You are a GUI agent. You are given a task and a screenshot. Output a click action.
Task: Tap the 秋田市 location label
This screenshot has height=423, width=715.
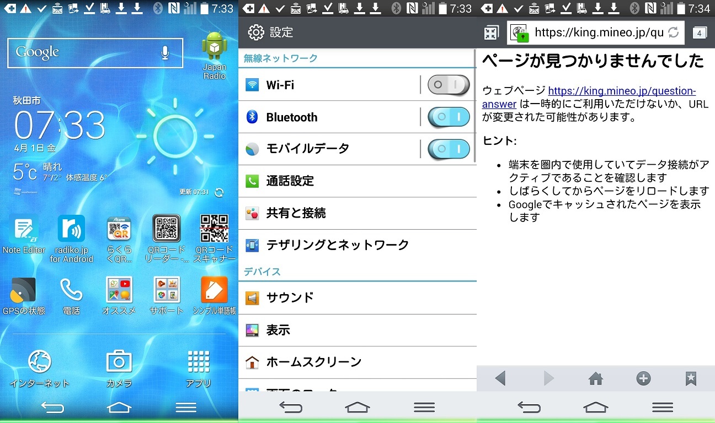click(x=26, y=100)
